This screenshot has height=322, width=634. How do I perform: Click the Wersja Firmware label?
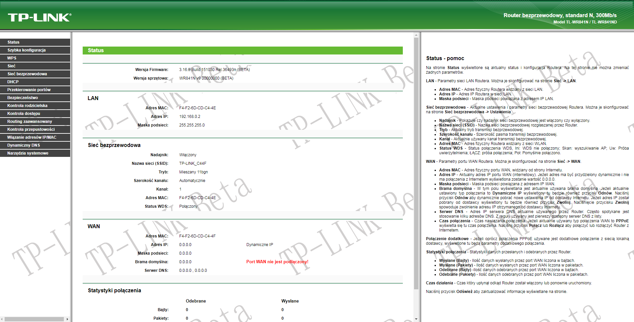151,70
